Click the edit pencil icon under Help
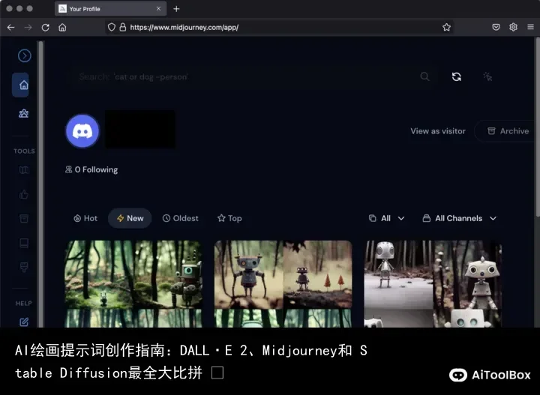Screen dimensions: 540x395 24,322
